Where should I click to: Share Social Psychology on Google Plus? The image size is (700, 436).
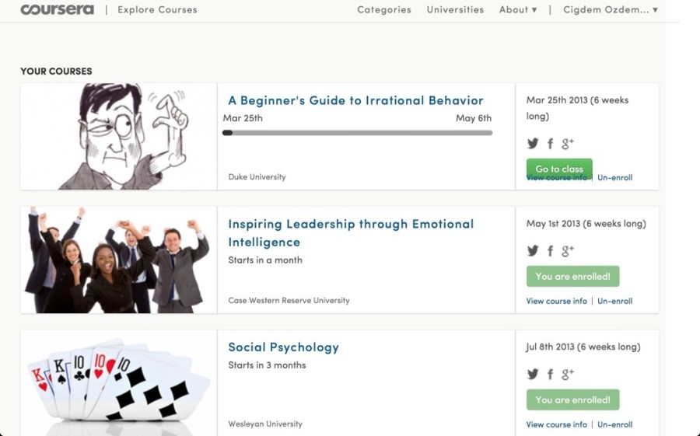tap(568, 374)
